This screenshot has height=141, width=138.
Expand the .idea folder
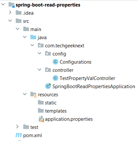point(10,13)
